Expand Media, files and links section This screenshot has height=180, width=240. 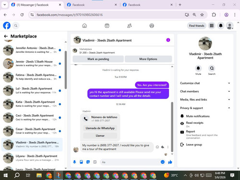(x=205, y=99)
